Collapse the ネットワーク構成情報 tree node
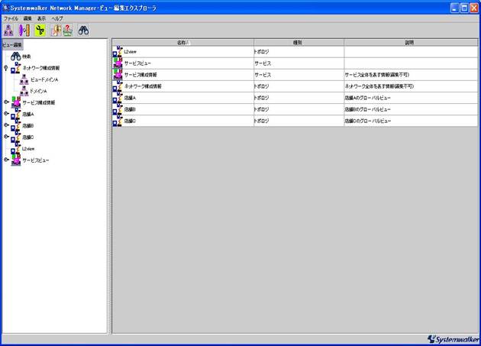Image resolution: width=481 pixels, height=346 pixels. (6, 68)
